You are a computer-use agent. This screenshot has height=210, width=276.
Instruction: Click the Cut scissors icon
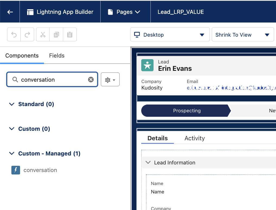pos(43,35)
